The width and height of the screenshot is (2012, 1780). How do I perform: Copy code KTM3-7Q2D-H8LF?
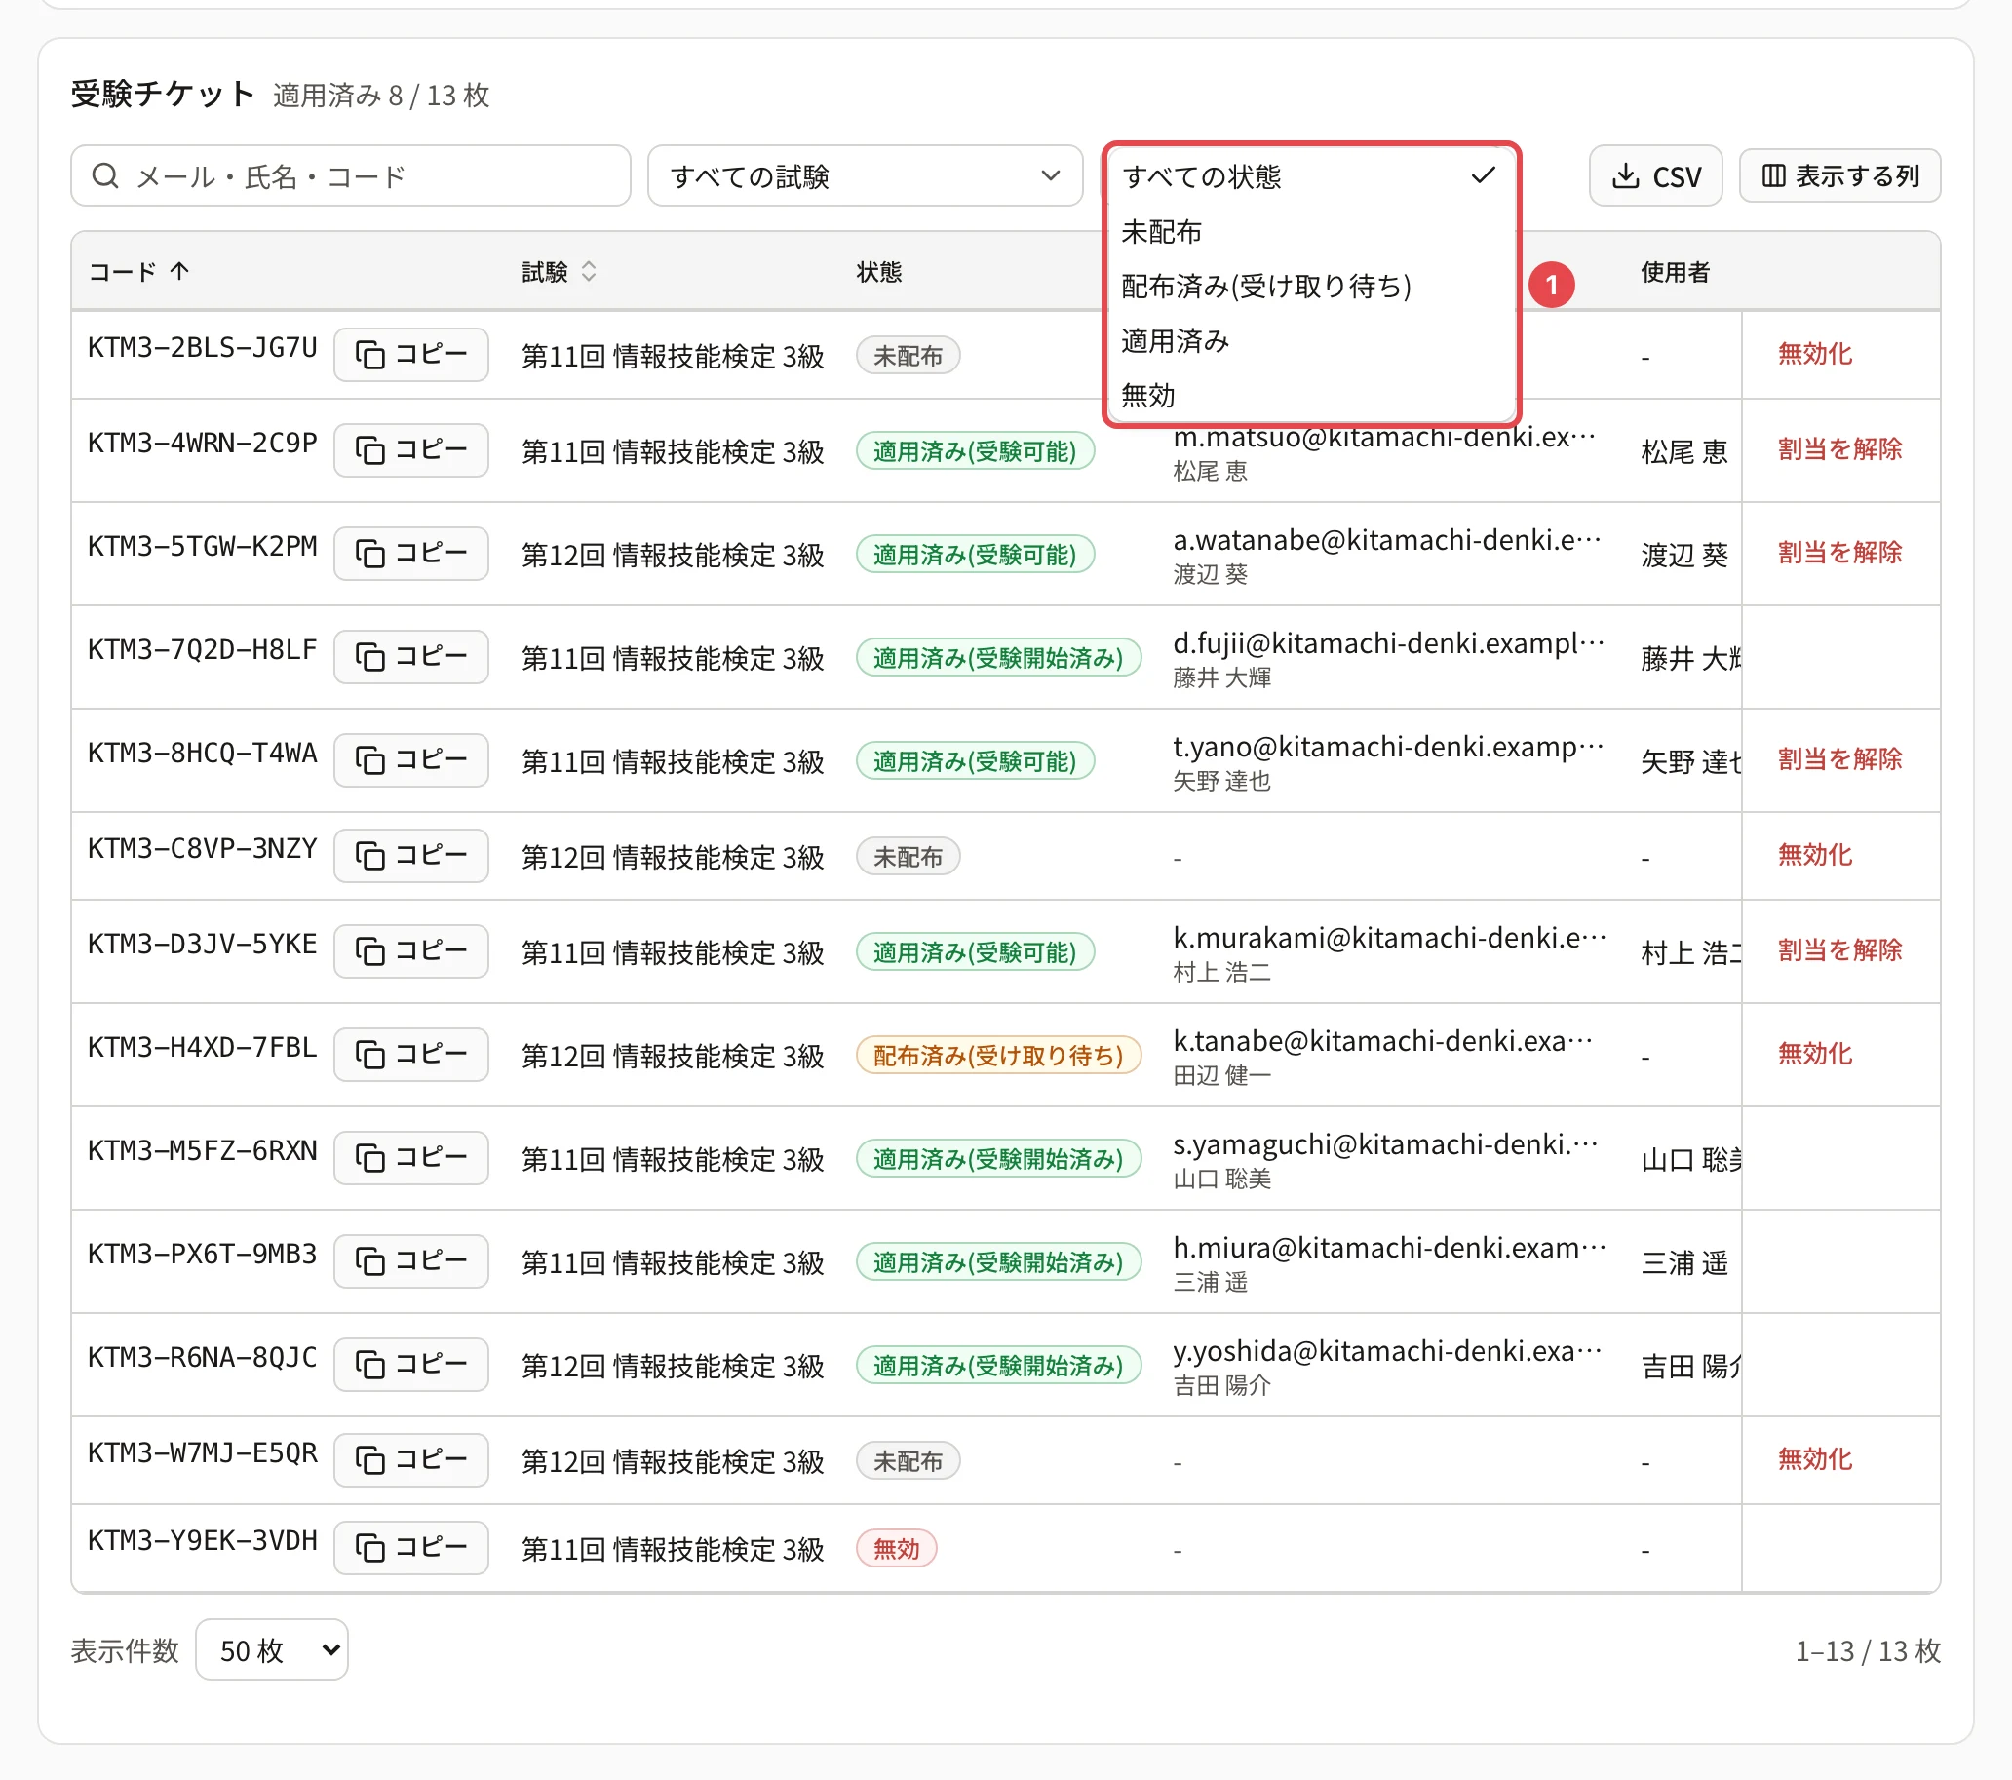(x=410, y=657)
